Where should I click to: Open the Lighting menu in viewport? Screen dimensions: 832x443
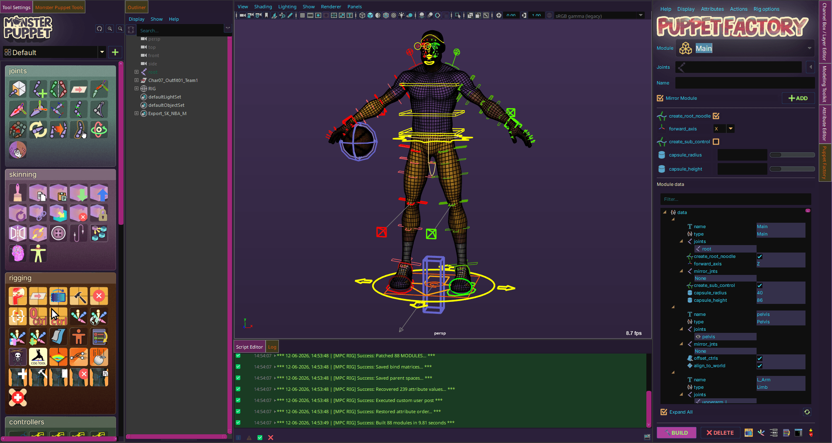287,7
